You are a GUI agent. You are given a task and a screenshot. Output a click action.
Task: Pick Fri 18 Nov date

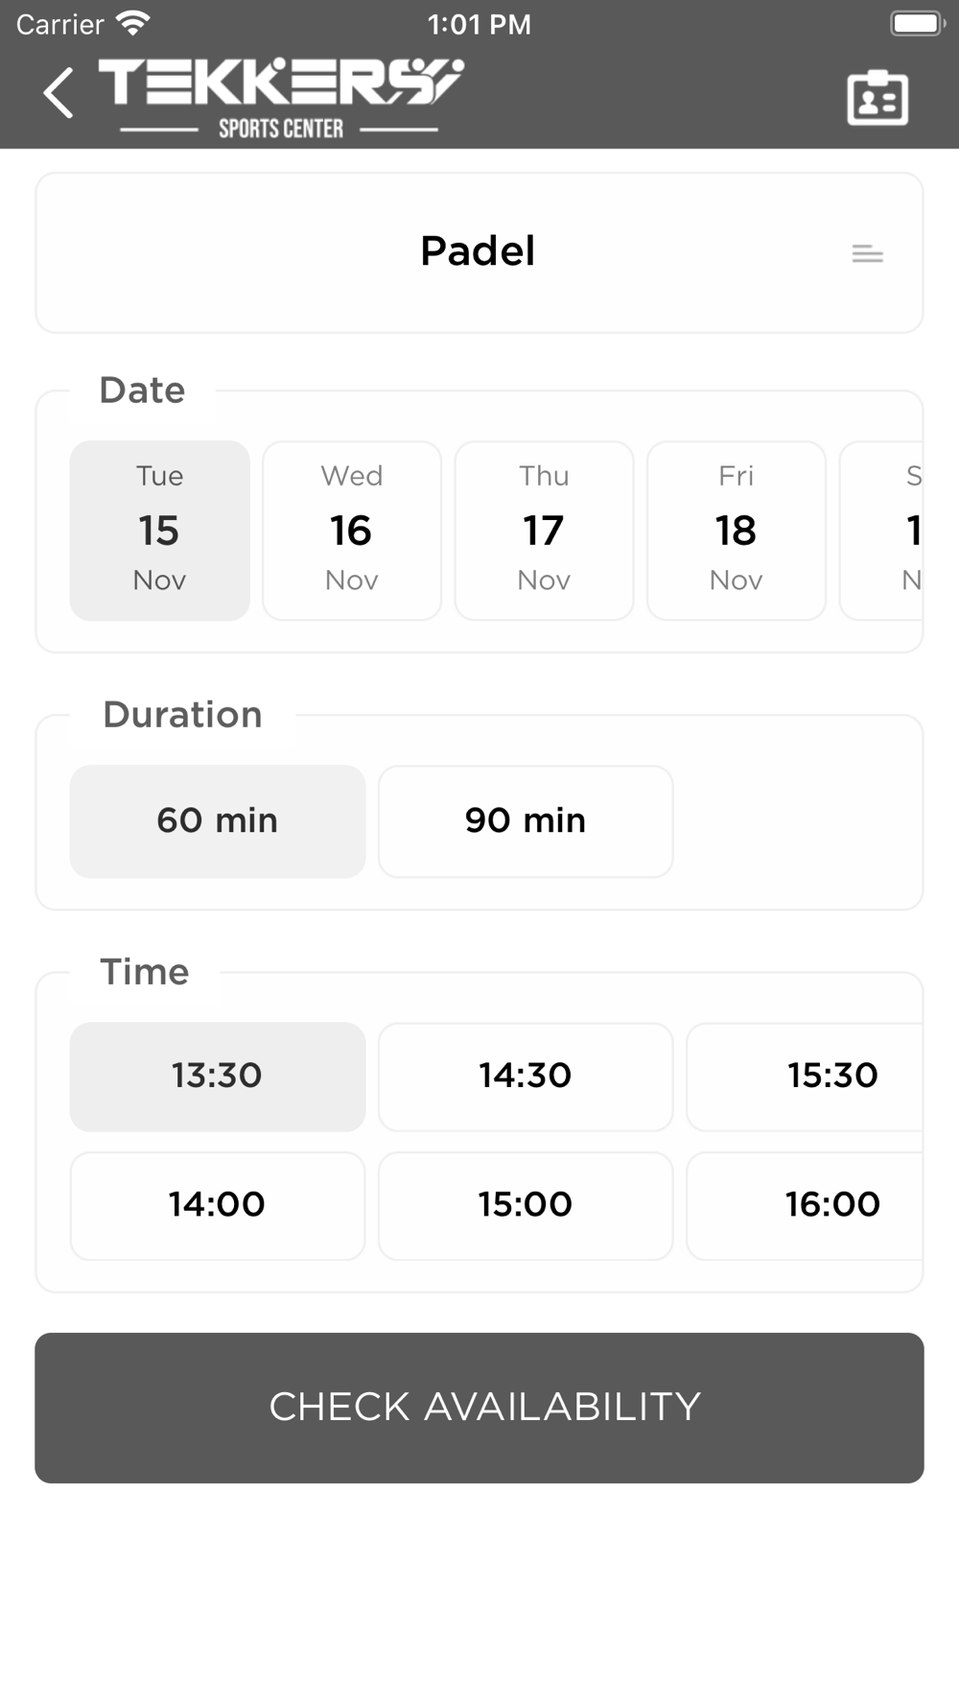[x=737, y=531]
